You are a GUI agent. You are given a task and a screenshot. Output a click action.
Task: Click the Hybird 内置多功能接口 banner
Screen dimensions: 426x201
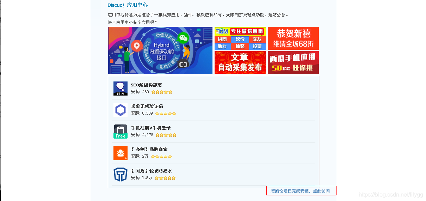click(x=160, y=50)
